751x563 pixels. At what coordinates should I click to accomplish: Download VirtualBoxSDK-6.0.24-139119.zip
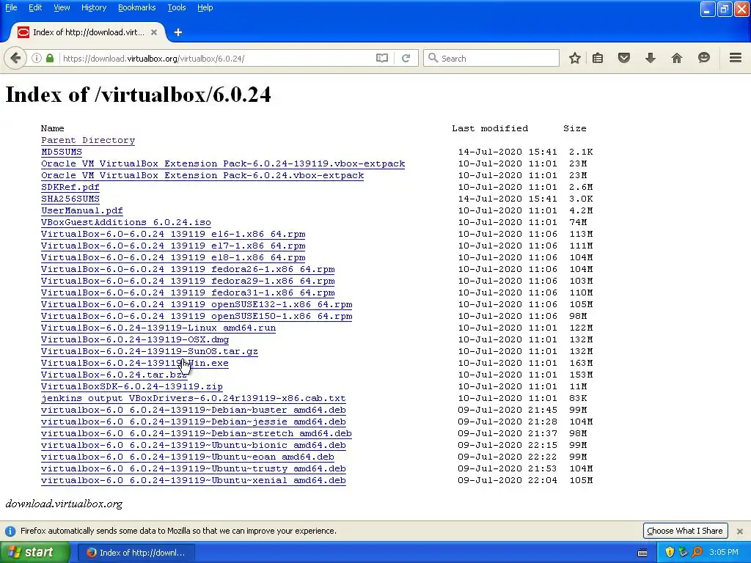[x=132, y=386]
